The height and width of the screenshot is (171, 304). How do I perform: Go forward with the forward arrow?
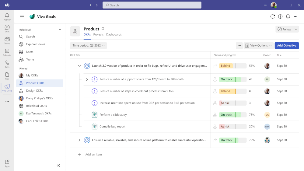point(97,5)
